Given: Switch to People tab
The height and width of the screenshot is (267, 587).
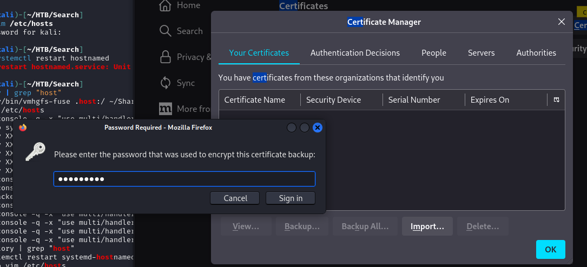Looking at the screenshot, I should click(433, 53).
